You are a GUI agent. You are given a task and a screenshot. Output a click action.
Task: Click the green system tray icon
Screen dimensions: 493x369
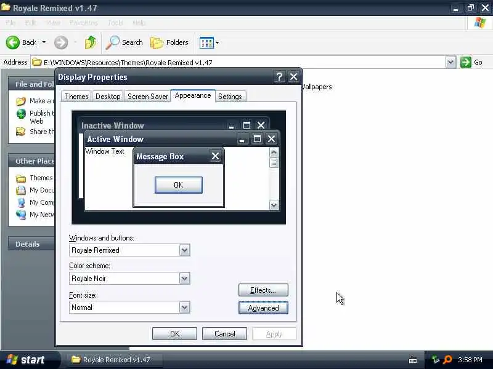pyautogui.click(x=436, y=360)
